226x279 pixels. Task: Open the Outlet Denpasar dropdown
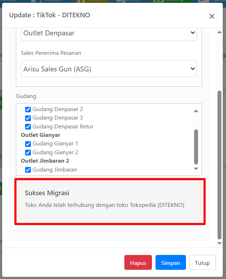click(109, 34)
